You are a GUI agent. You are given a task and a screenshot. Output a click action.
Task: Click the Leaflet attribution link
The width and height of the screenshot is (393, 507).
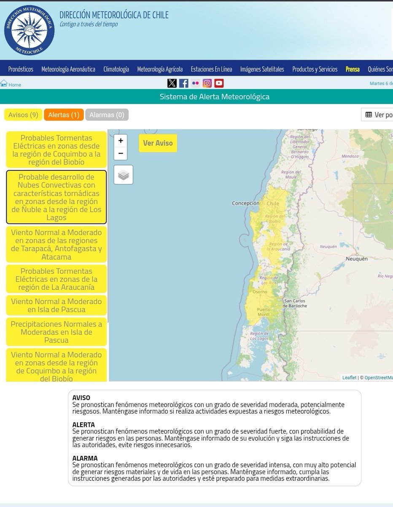tap(349, 378)
